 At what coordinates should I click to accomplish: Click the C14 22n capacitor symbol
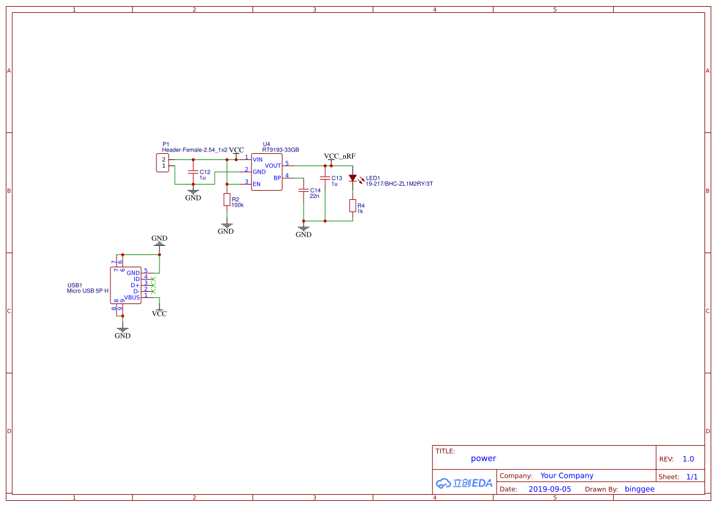point(303,190)
